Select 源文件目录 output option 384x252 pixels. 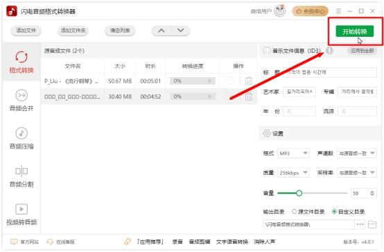[x=308, y=212]
